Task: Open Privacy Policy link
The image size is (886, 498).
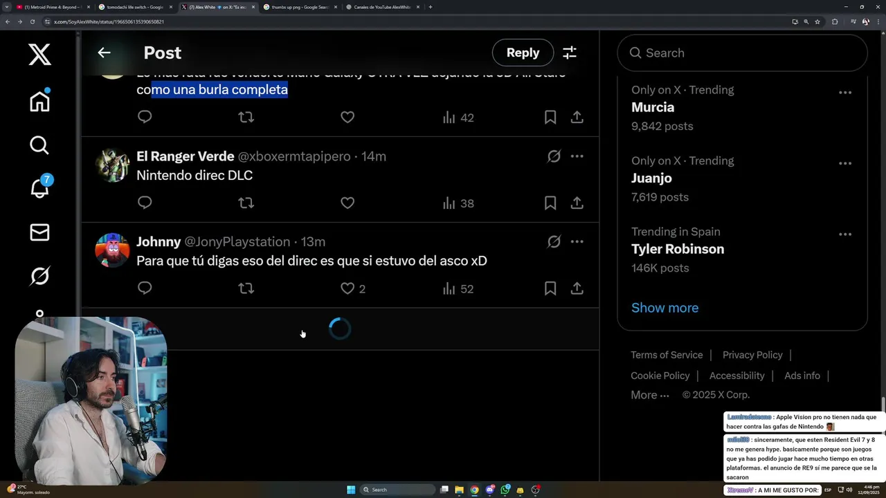Action: click(752, 355)
